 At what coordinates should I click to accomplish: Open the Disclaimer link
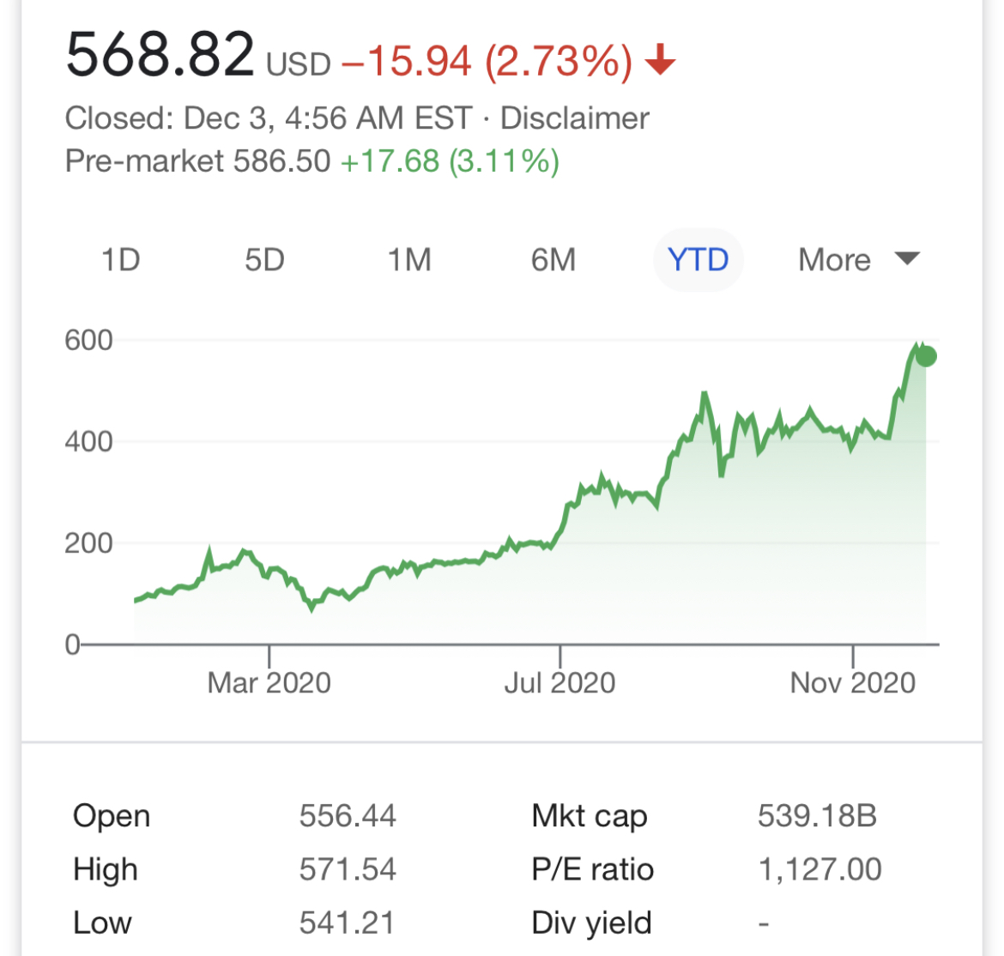(574, 118)
